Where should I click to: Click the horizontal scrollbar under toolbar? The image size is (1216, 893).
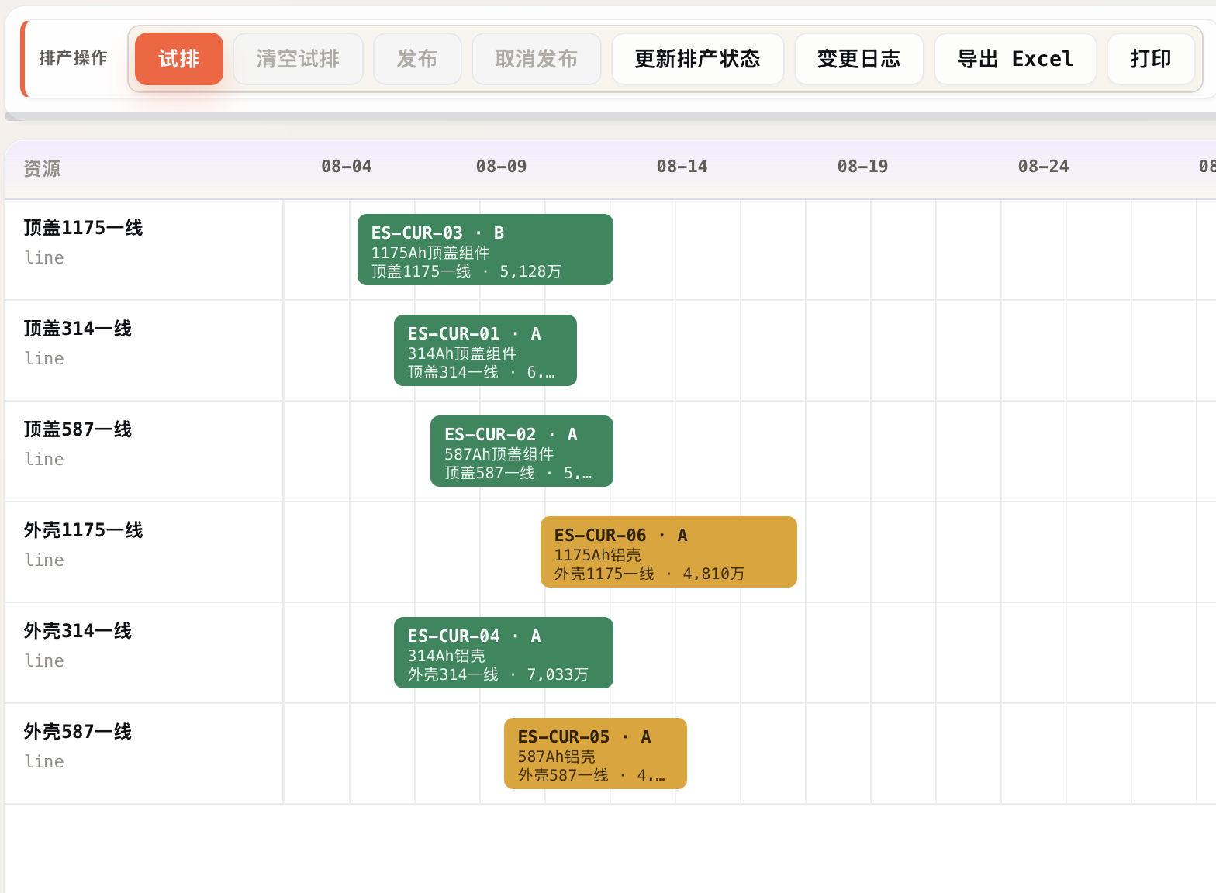[610, 116]
